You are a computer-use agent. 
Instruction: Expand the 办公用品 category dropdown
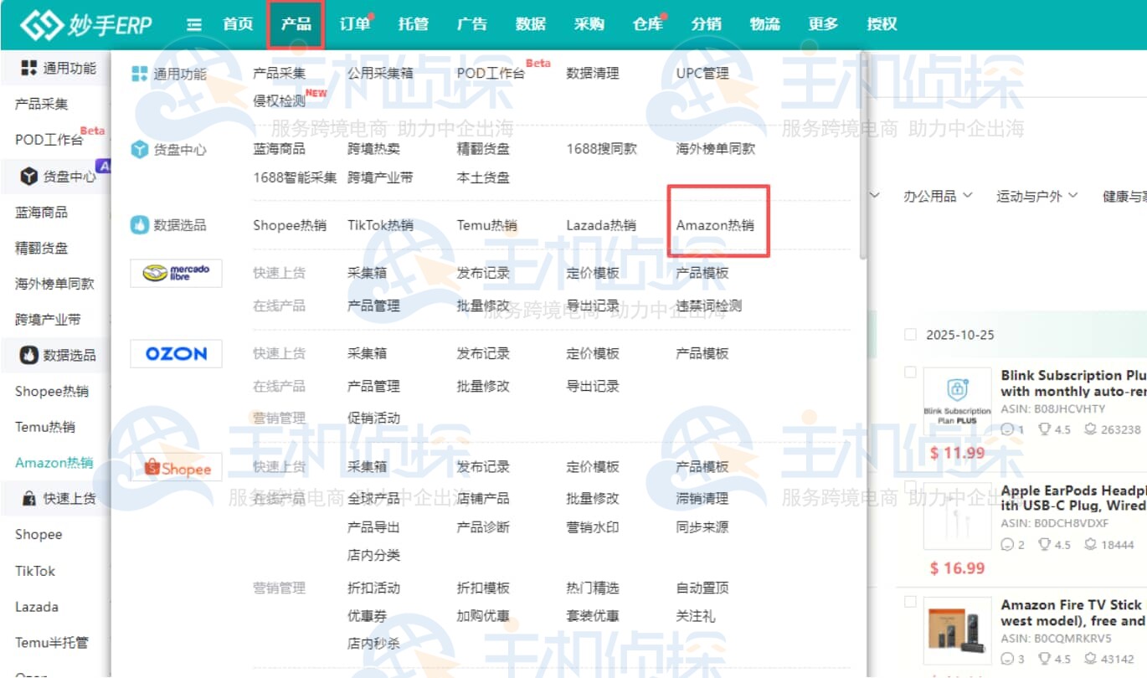pyautogui.click(x=938, y=195)
